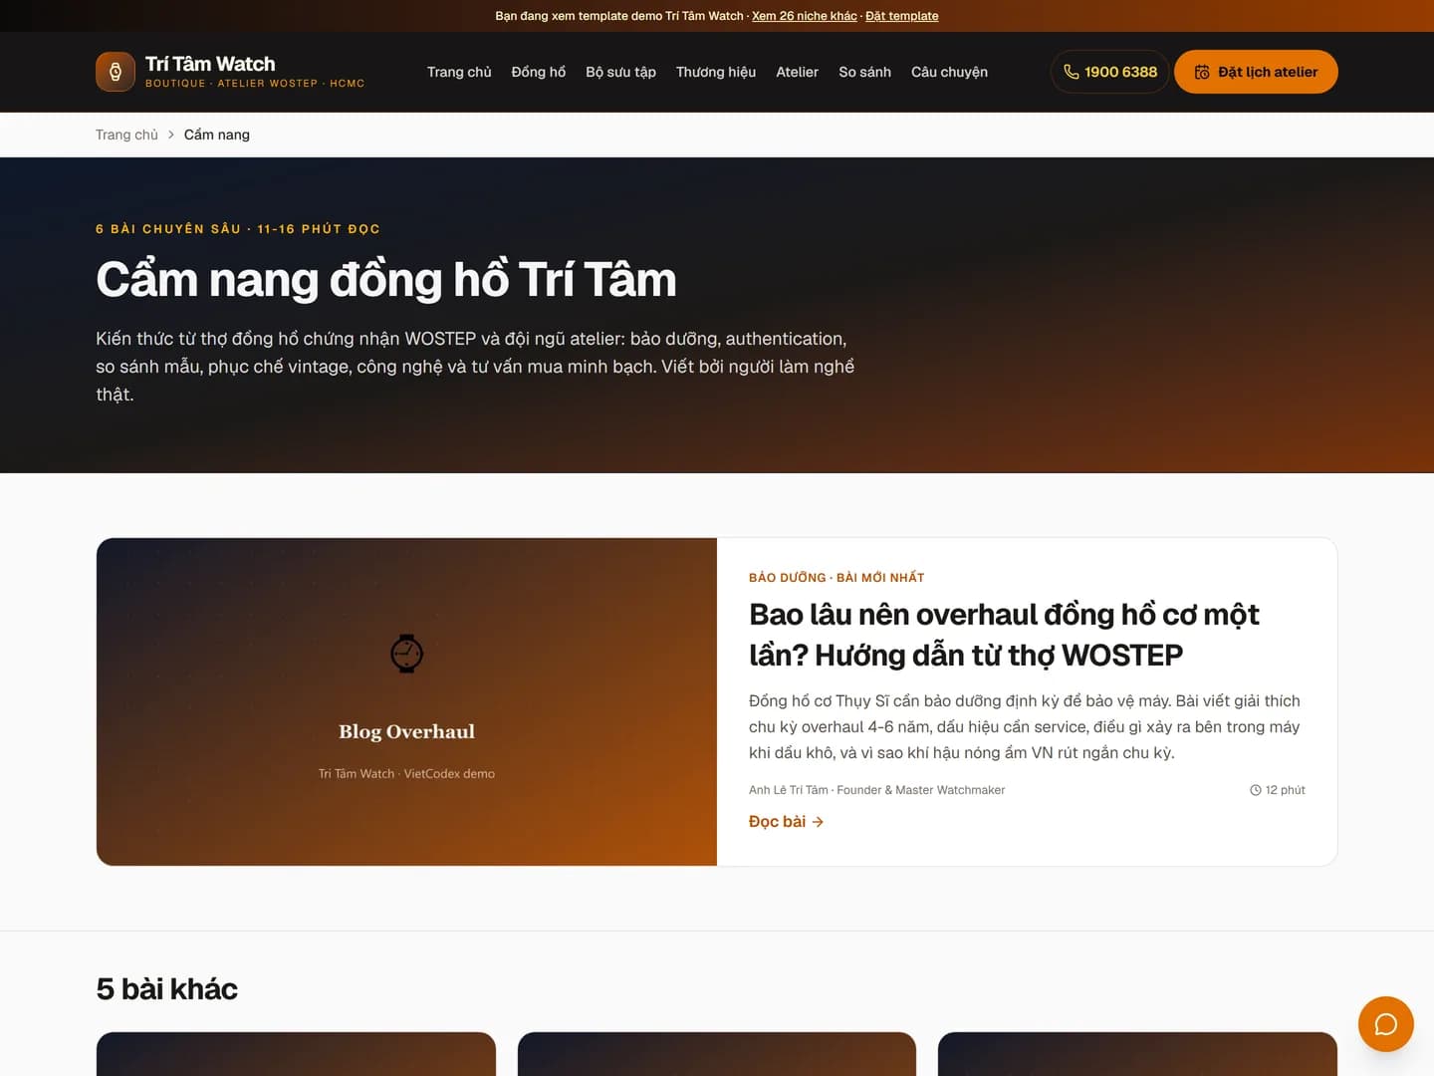The image size is (1434, 1076).
Task: Click the Cẩm nang breadcrumb text
Action: pyautogui.click(x=217, y=134)
